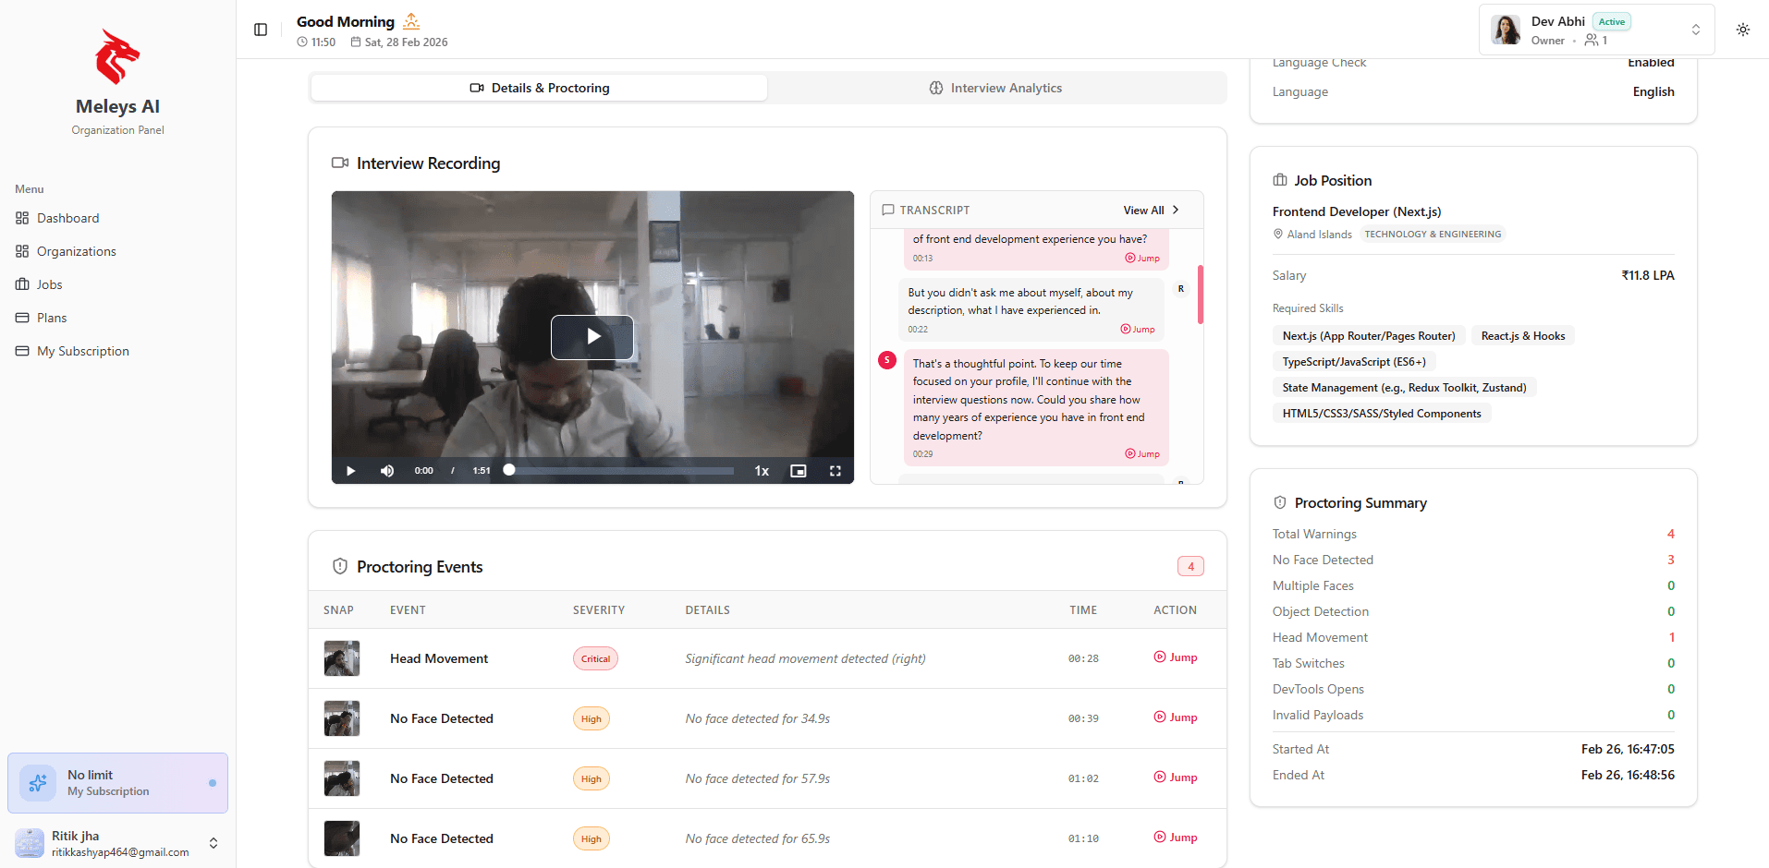The width and height of the screenshot is (1769, 868).
Task: Open Dashboard from sidebar menu
Action: click(x=67, y=218)
